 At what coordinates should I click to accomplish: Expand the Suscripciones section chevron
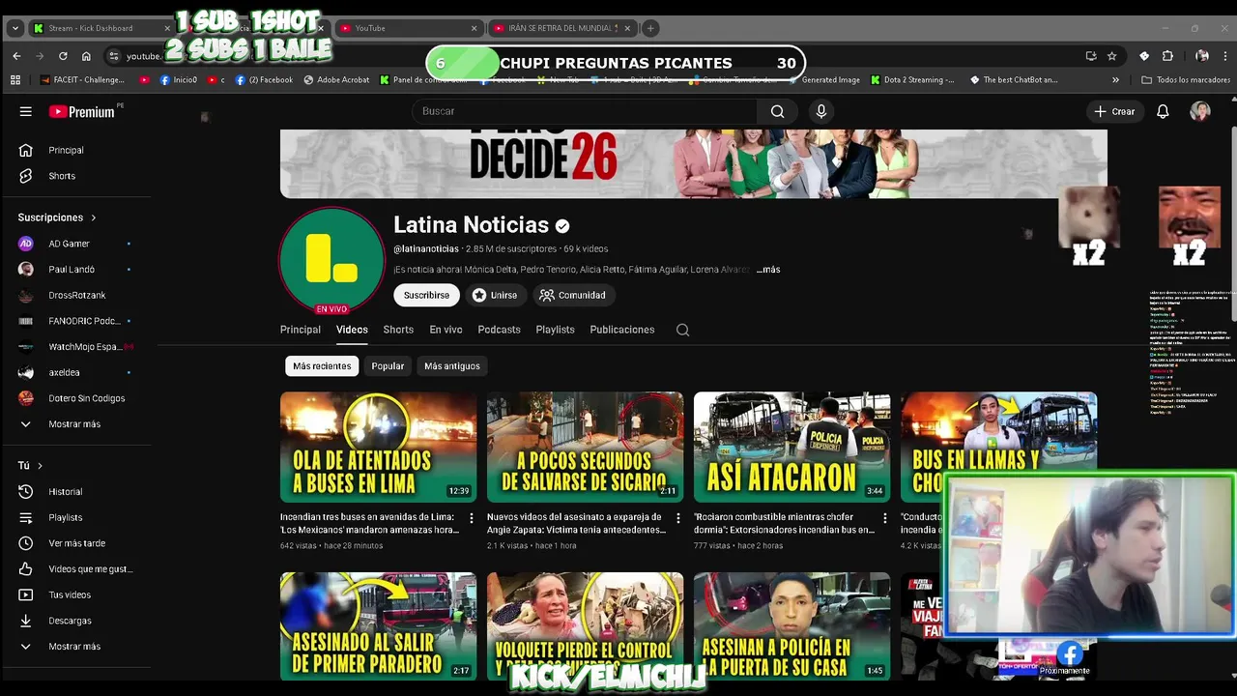[93, 217]
